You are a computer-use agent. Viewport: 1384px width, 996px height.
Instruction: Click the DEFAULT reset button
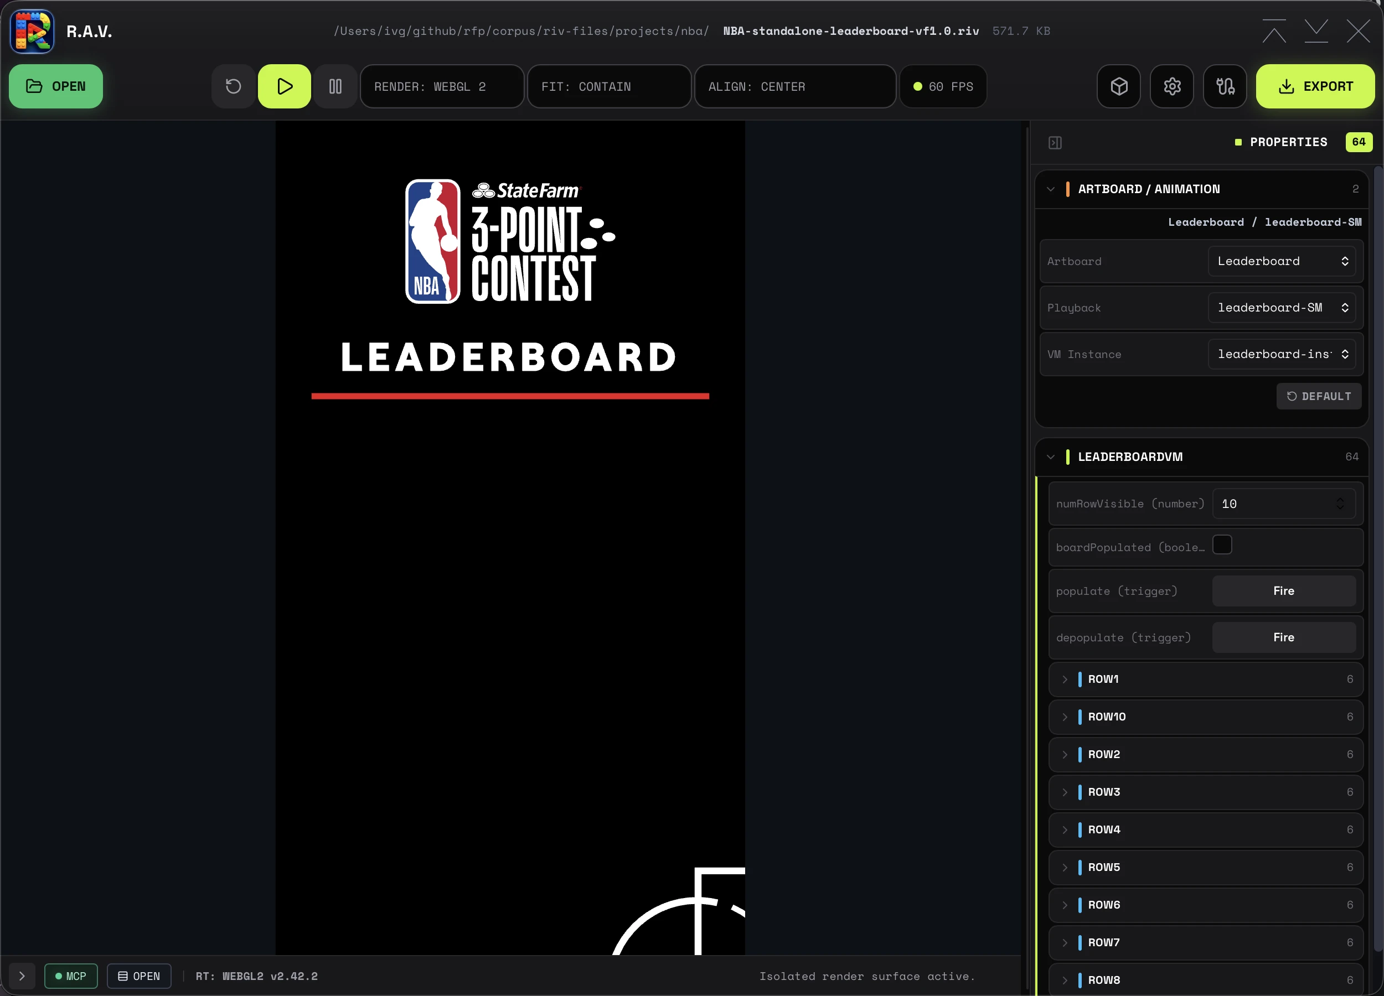coord(1319,396)
